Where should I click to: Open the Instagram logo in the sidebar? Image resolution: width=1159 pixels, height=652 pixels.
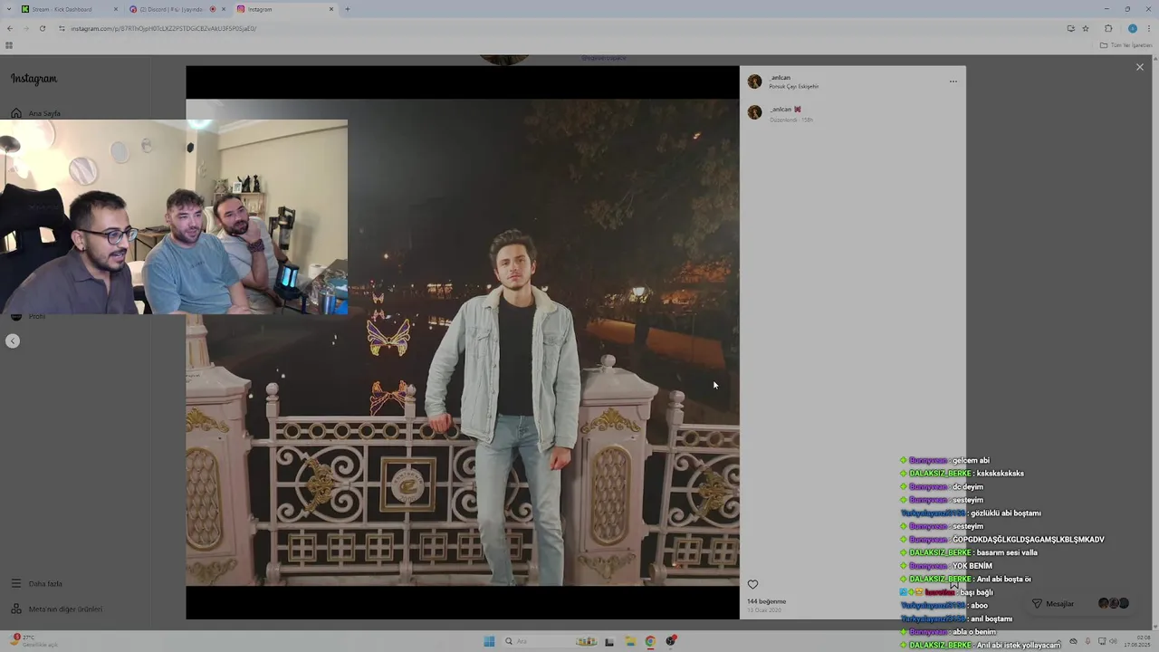coord(34,79)
